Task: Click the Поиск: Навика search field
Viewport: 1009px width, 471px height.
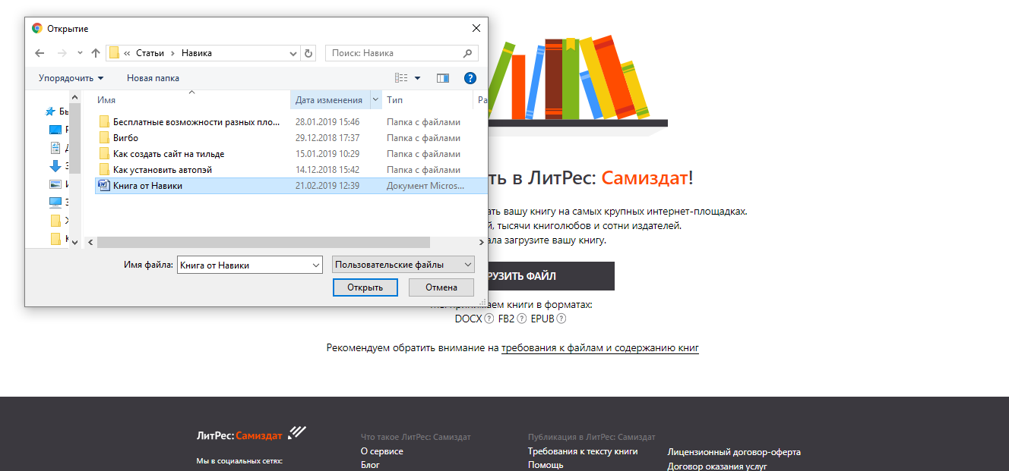Action: [395, 53]
